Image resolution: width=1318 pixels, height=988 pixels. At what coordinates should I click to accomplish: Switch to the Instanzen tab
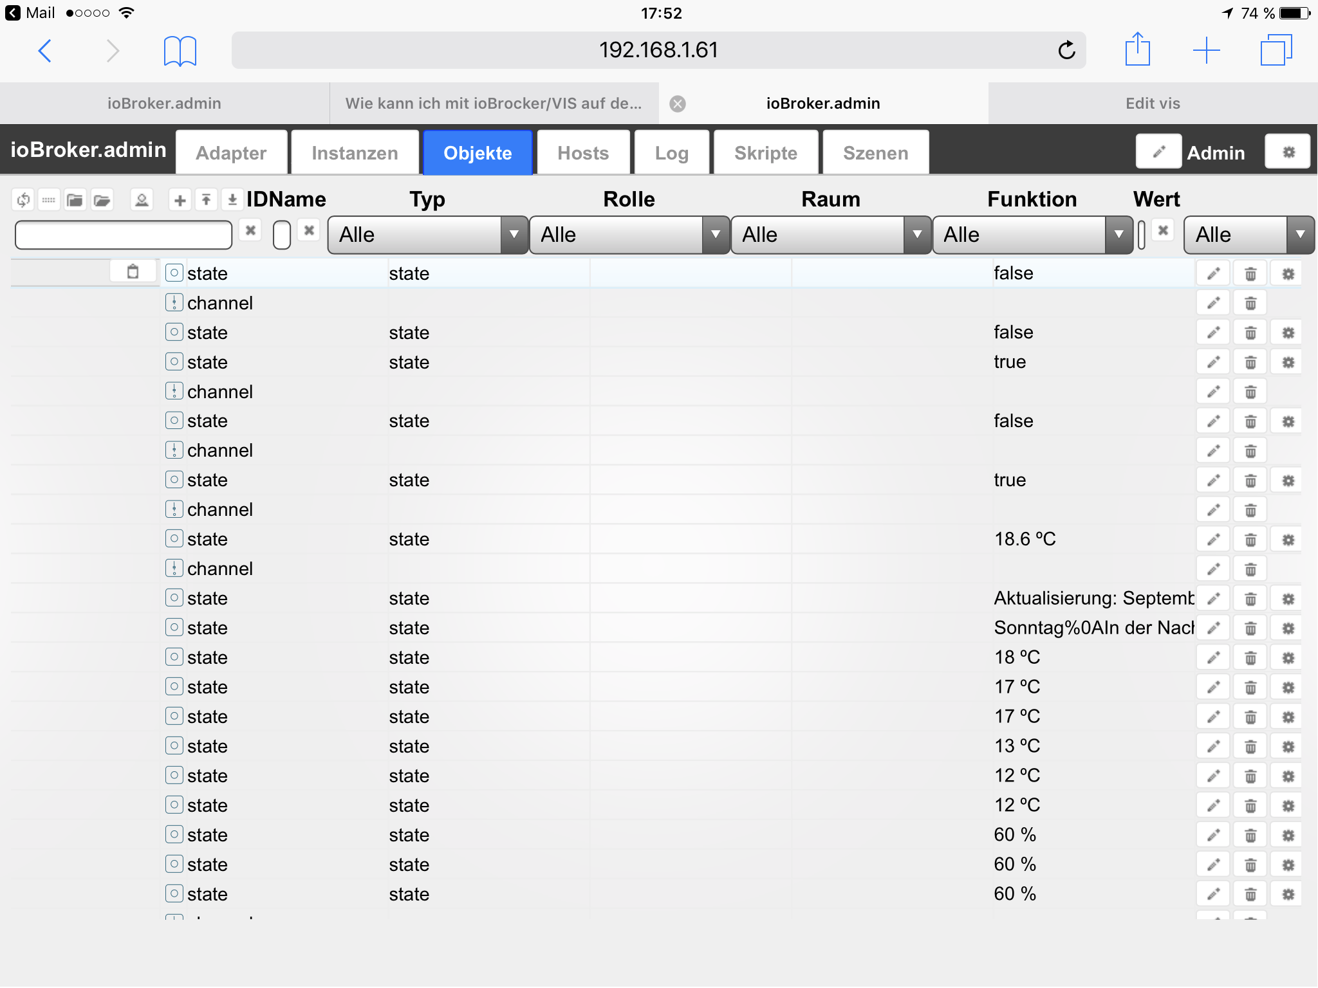[x=355, y=153]
